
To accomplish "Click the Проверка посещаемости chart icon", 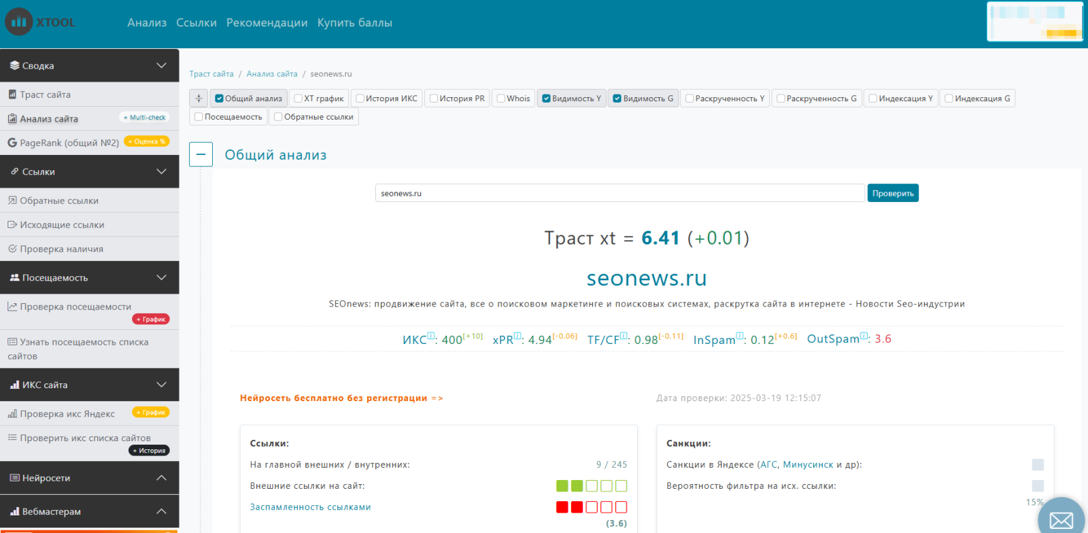I will click(12, 307).
